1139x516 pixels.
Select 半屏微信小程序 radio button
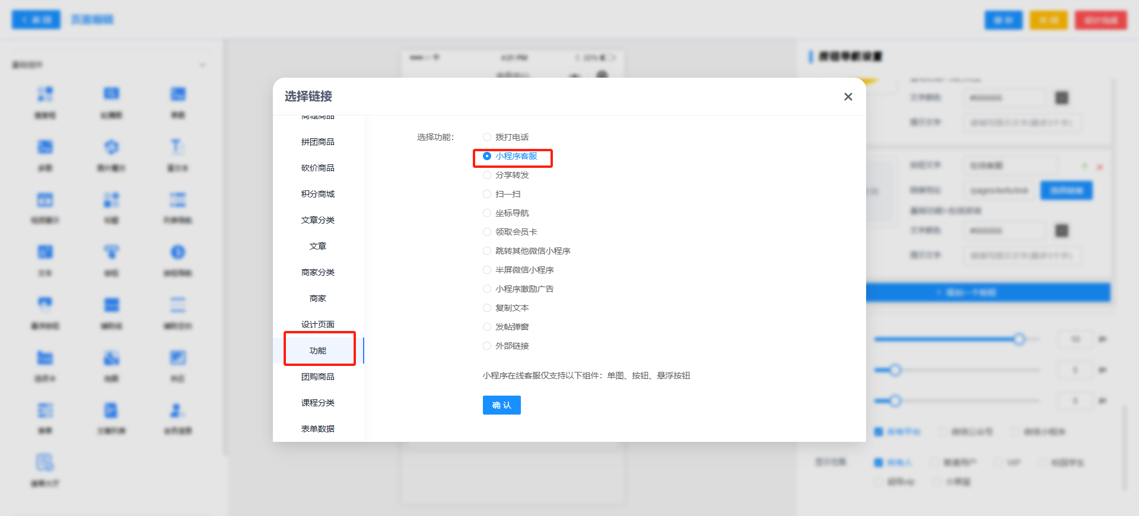pos(487,270)
